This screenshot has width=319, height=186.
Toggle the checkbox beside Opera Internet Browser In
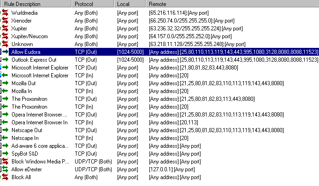click(x=0, y=122)
